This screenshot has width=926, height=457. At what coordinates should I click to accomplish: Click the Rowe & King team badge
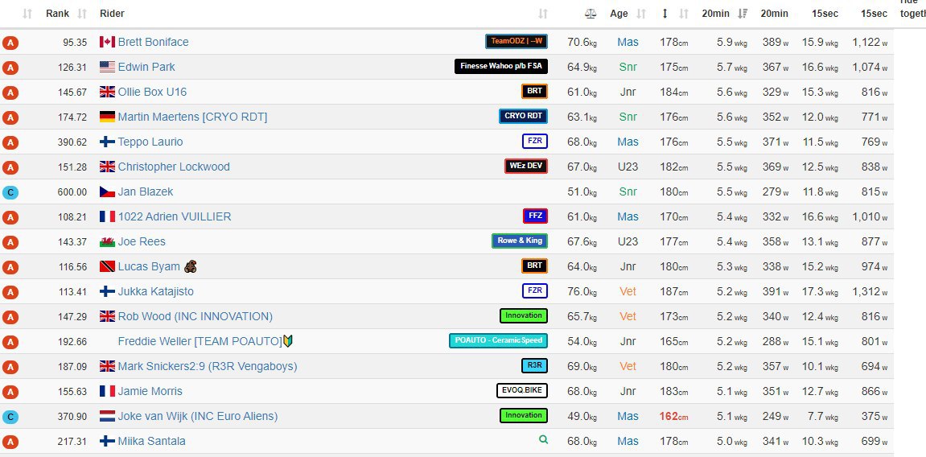(x=519, y=241)
